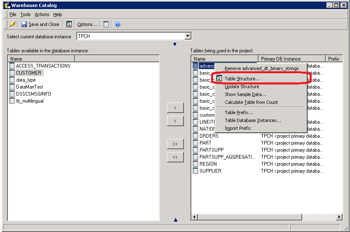Select the CUSTOMER table icon
350x232 pixels.
[x=12, y=73]
